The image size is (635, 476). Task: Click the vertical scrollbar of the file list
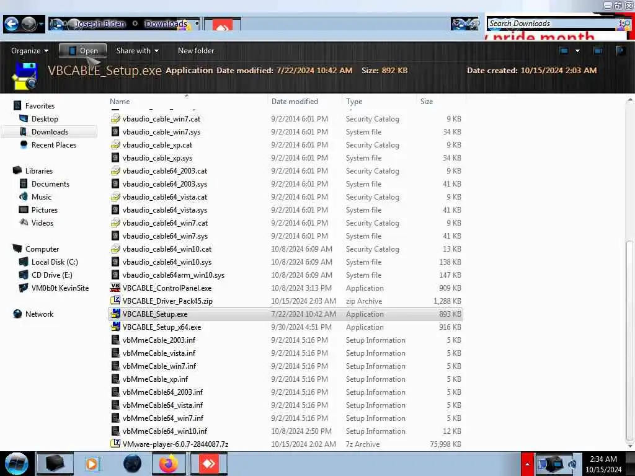click(x=630, y=340)
